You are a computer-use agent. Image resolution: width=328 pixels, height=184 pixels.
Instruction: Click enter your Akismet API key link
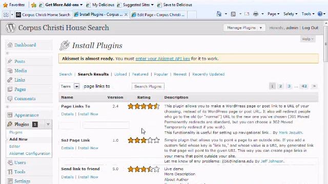coord(163,59)
